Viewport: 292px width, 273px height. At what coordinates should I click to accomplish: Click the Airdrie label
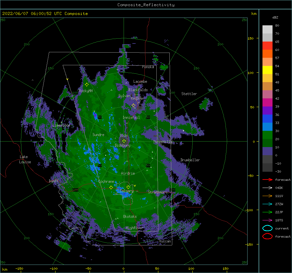(x=128, y=173)
